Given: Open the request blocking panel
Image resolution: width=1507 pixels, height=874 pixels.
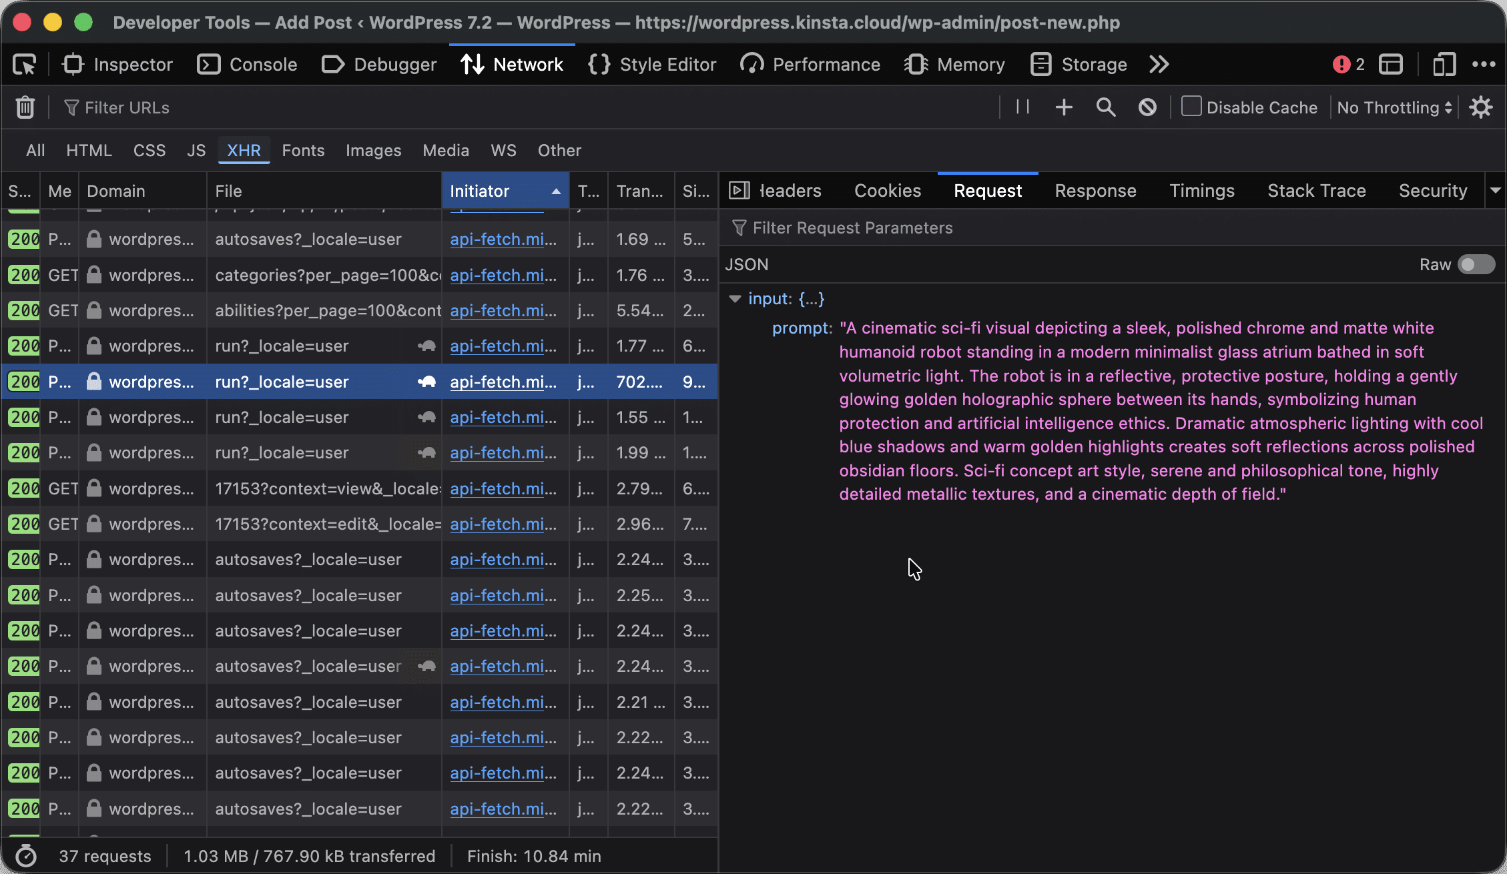Looking at the screenshot, I should coord(1147,107).
